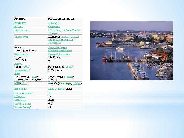This screenshot has width=184, height=138.
Task: Select the 'Король' label text
Action: pos(19,48)
